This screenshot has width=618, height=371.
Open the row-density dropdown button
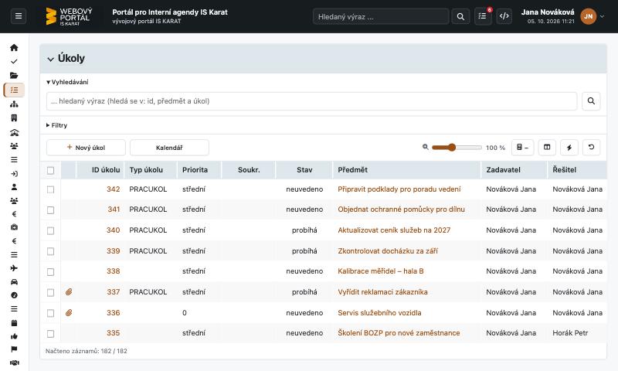523,148
